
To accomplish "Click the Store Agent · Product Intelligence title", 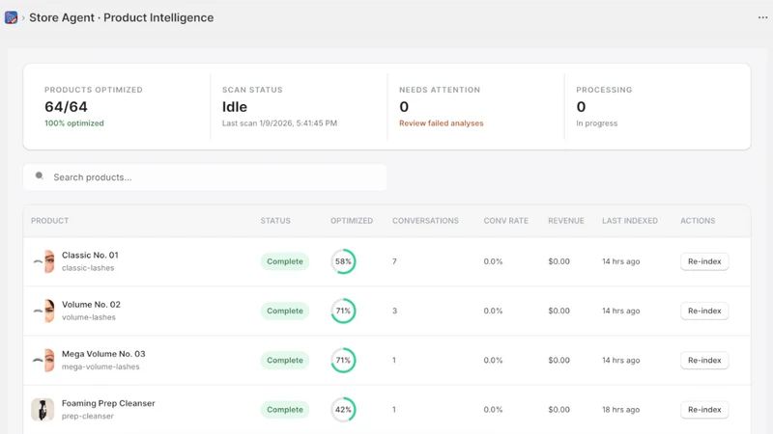I will pyautogui.click(x=122, y=17).
